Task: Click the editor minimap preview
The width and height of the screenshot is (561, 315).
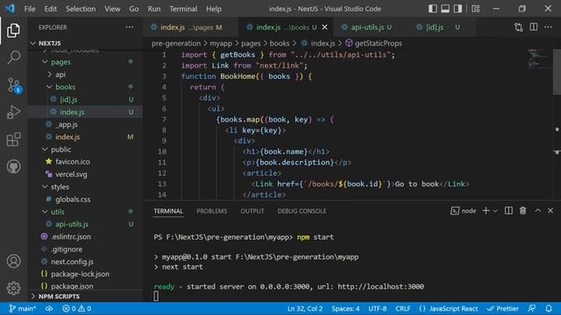Action: click(x=537, y=58)
